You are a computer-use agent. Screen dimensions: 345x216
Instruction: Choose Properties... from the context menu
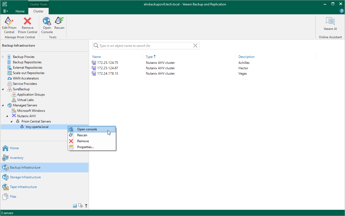click(x=92, y=147)
